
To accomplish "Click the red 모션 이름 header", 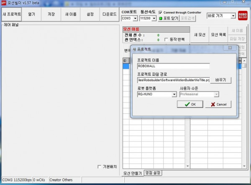I will pyautogui.click(x=156, y=29).
